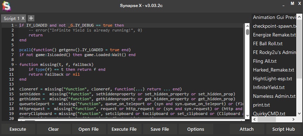Image resolution: width=303 pixels, height=136 pixels.
Task: Click the 'sethidden =' code line
Action: (x=127, y=94)
